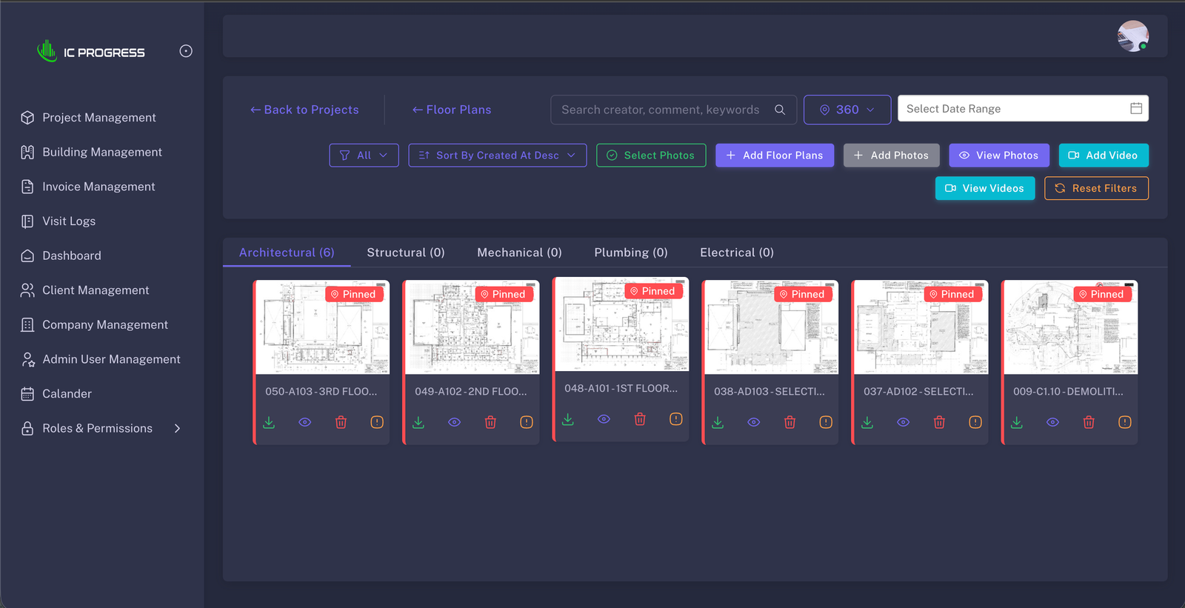Click the Select Photos button
This screenshot has height=608, width=1185.
click(651, 156)
